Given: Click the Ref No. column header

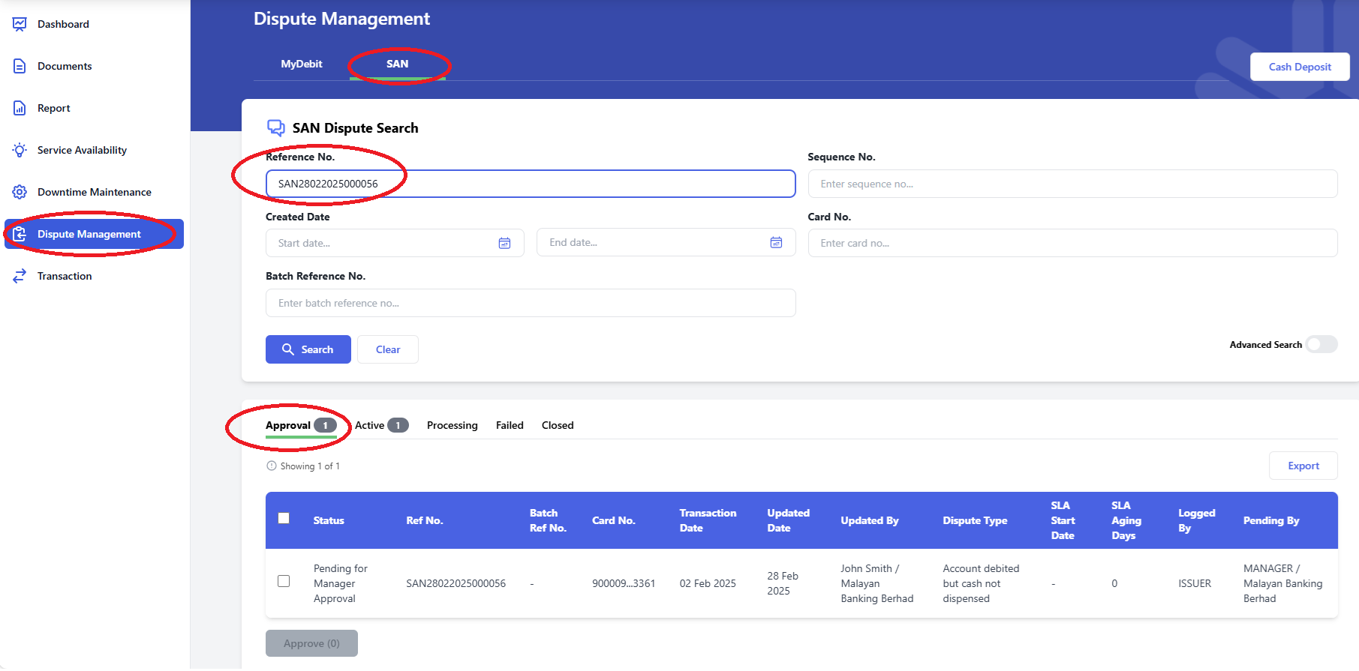Looking at the screenshot, I should pyautogui.click(x=425, y=520).
